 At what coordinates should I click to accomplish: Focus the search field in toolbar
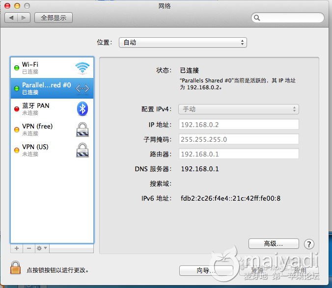[287, 18]
